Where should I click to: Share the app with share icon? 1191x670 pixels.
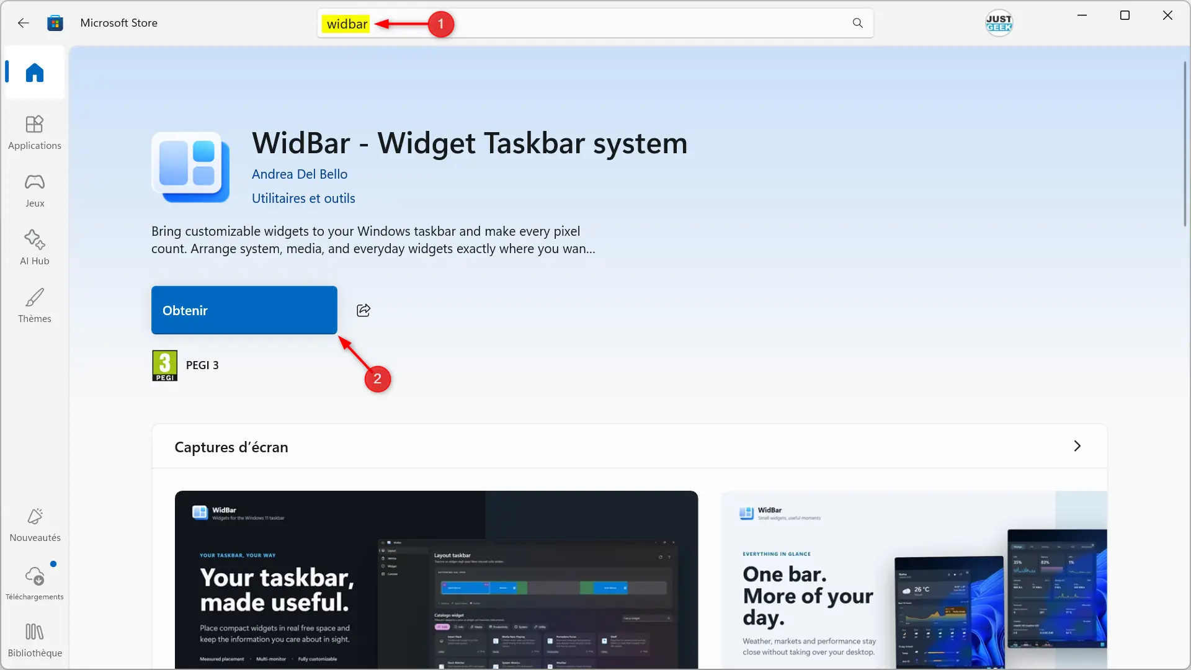(x=364, y=310)
